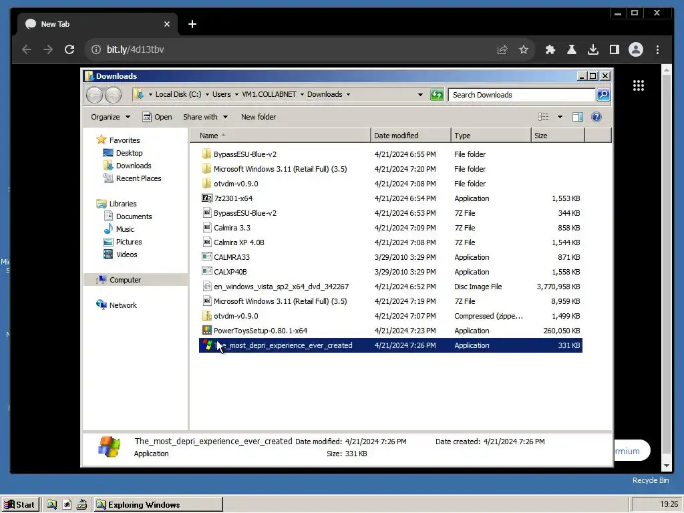Open the browser extensions puzzle icon
684x513 pixels.
(x=550, y=49)
